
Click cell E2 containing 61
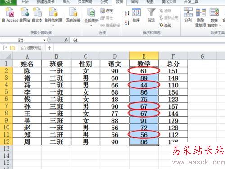point(144,71)
